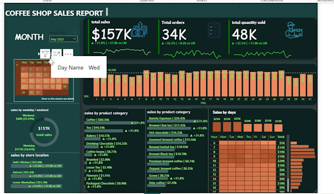This screenshot has width=334, height=194.
Task: Open the More options ellipsis on the calendar visual
Action: [x=68, y=54]
